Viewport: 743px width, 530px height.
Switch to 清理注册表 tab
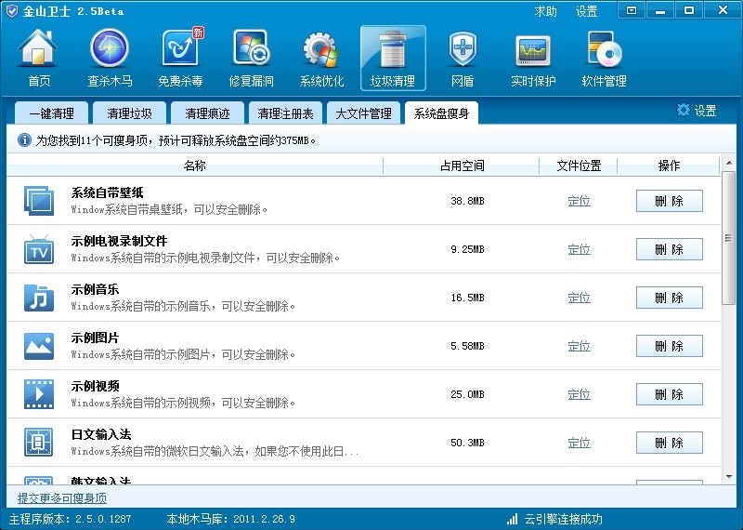point(286,113)
